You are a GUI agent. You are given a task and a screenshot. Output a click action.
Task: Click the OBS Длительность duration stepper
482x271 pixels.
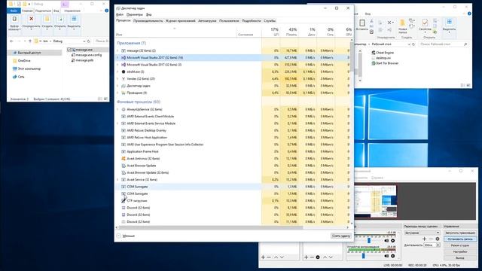[438, 245]
